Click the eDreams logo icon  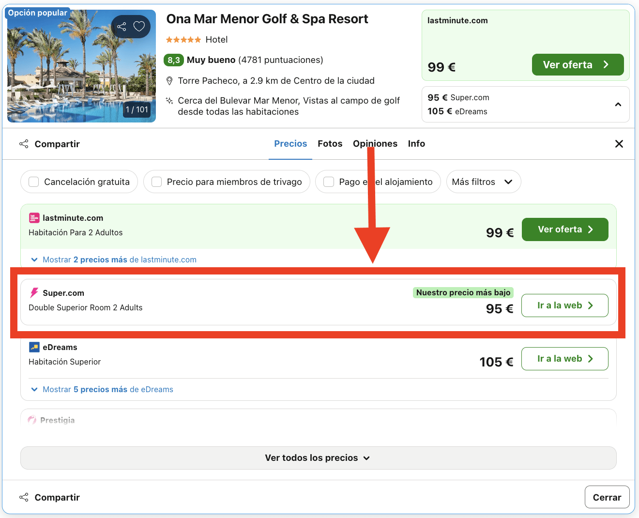click(x=34, y=347)
